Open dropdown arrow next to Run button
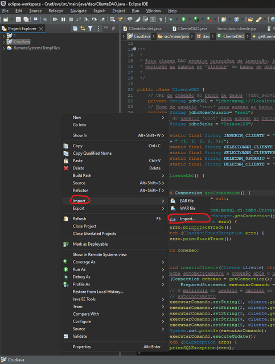Screen dimensions: 275x364 [189, 19]
